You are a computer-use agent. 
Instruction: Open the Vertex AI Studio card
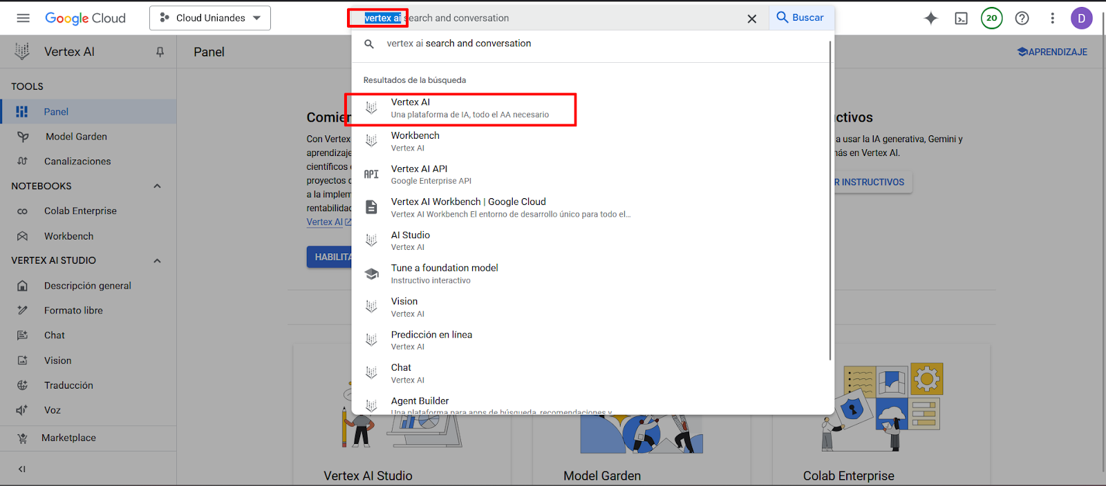tap(402, 416)
